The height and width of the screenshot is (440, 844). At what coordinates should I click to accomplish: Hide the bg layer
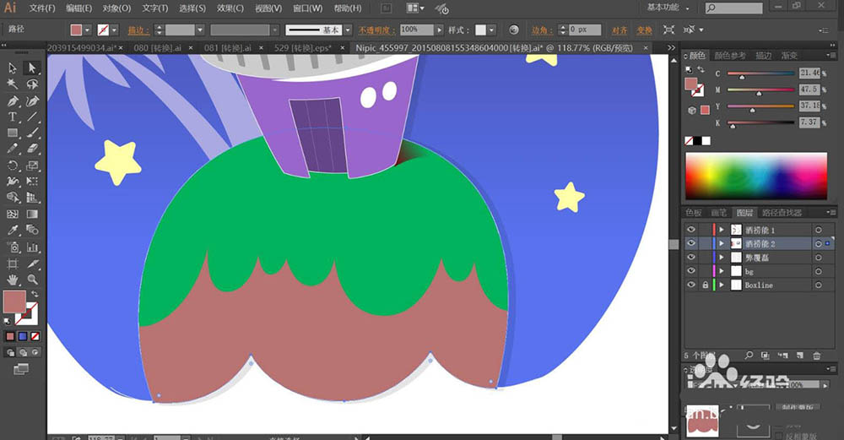(x=691, y=271)
